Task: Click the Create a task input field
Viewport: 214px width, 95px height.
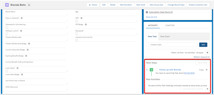Action: [x=173, y=45]
